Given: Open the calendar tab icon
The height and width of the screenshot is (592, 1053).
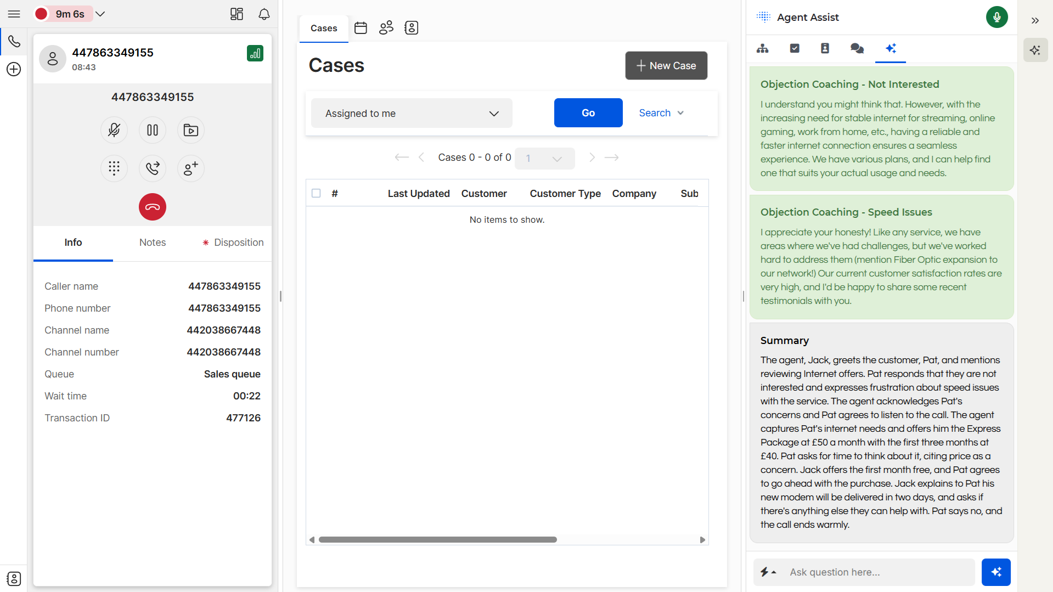Looking at the screenshot, I should (x=361, y=28).
